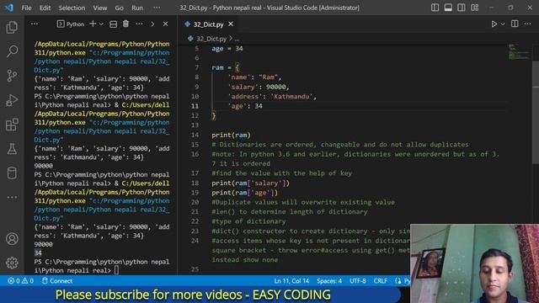Click the VS Code logo icon

(x=9, y=8)
